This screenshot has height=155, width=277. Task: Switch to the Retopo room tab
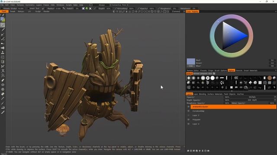[21, 12]
